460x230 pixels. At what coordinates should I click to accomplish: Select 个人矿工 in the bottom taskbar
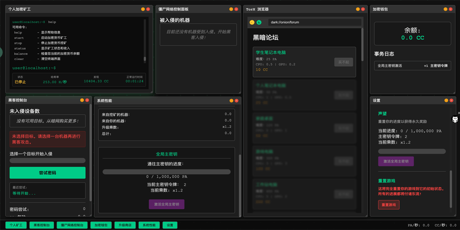click(x=16, y=225)
